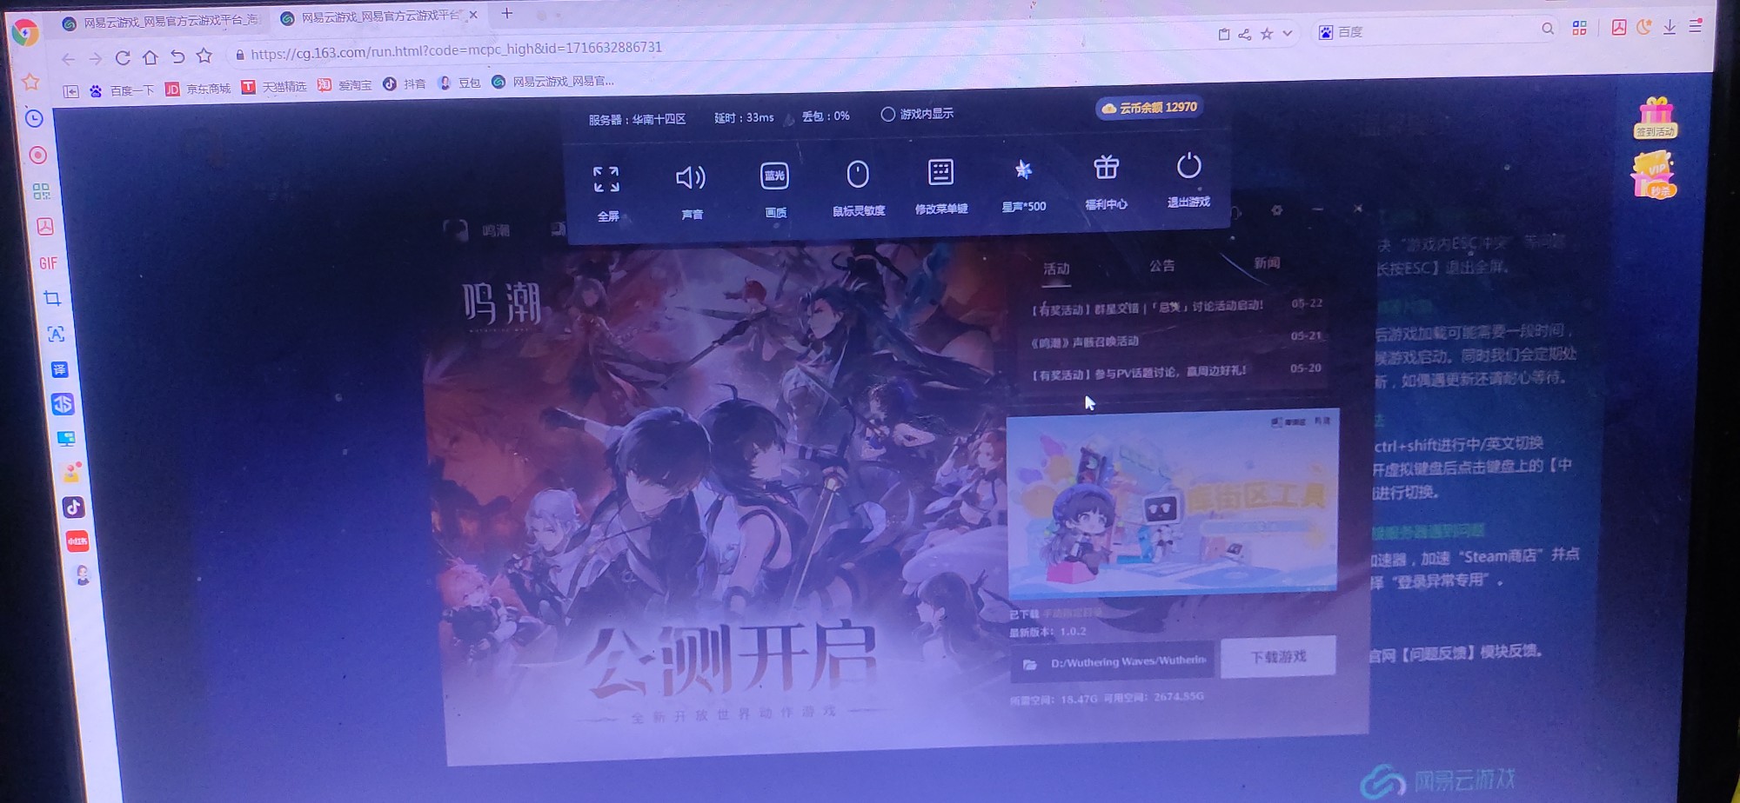Click the clipboard icon in address bar
The width and height of the screenshot is (1740, 803).
click(1224, 35)
